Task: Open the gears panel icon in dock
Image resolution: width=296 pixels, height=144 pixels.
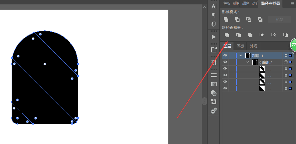Action: point(214,111)
